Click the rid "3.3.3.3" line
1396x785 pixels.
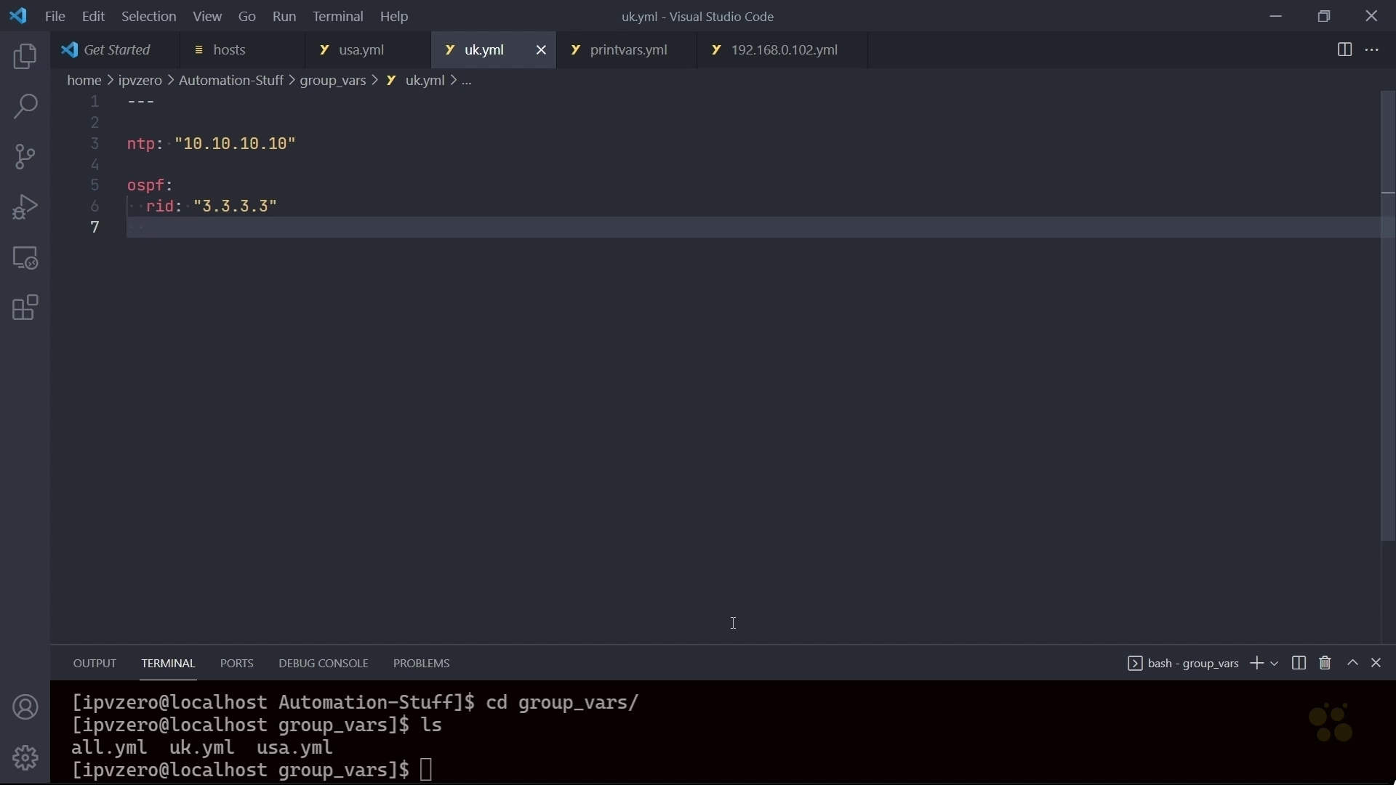click(x=212, y=206)
